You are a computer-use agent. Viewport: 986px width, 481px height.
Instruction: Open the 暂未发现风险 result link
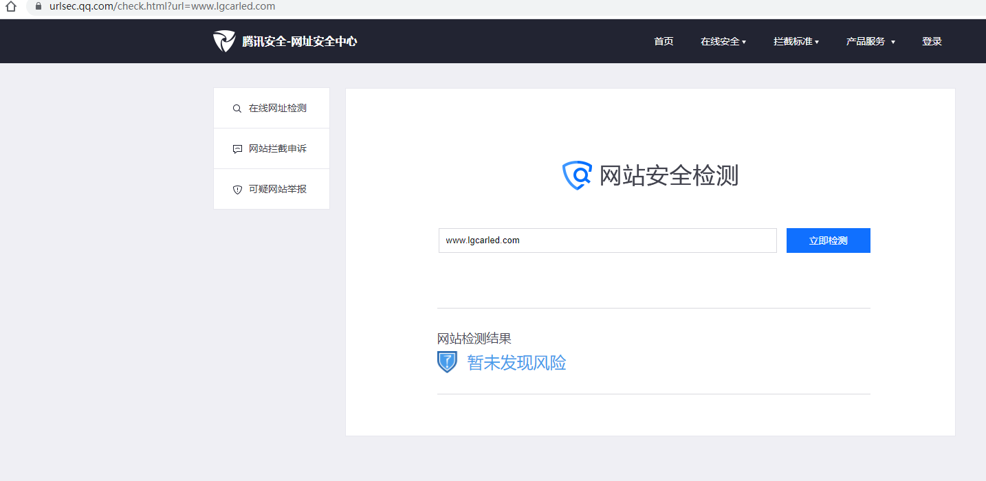coord(516,362)
